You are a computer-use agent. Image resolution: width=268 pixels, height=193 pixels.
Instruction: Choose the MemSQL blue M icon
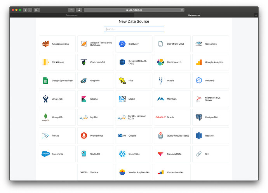(x=160, y=99)
